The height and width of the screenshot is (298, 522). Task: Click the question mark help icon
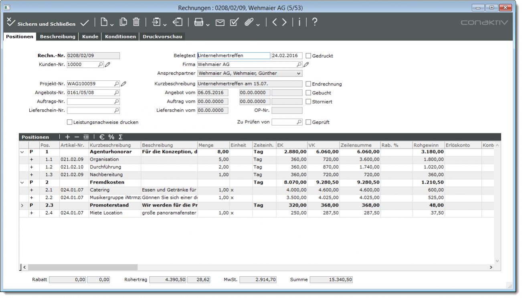point(315,22)
